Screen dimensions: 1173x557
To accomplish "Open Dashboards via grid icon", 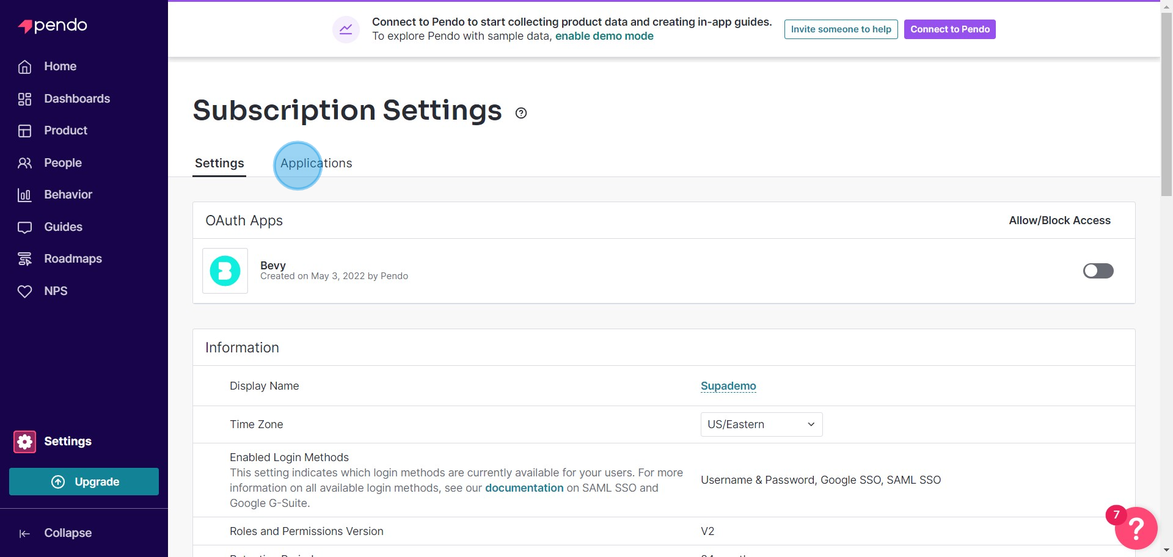I will point(24,99).
